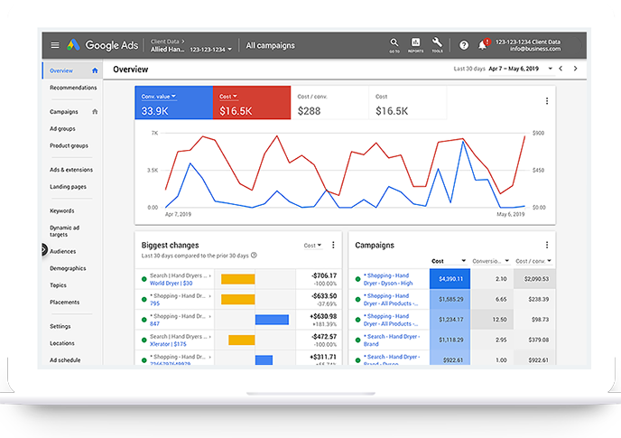Open the date range dropdown
This screenshot has width=621, height=438.
point(550,69)
